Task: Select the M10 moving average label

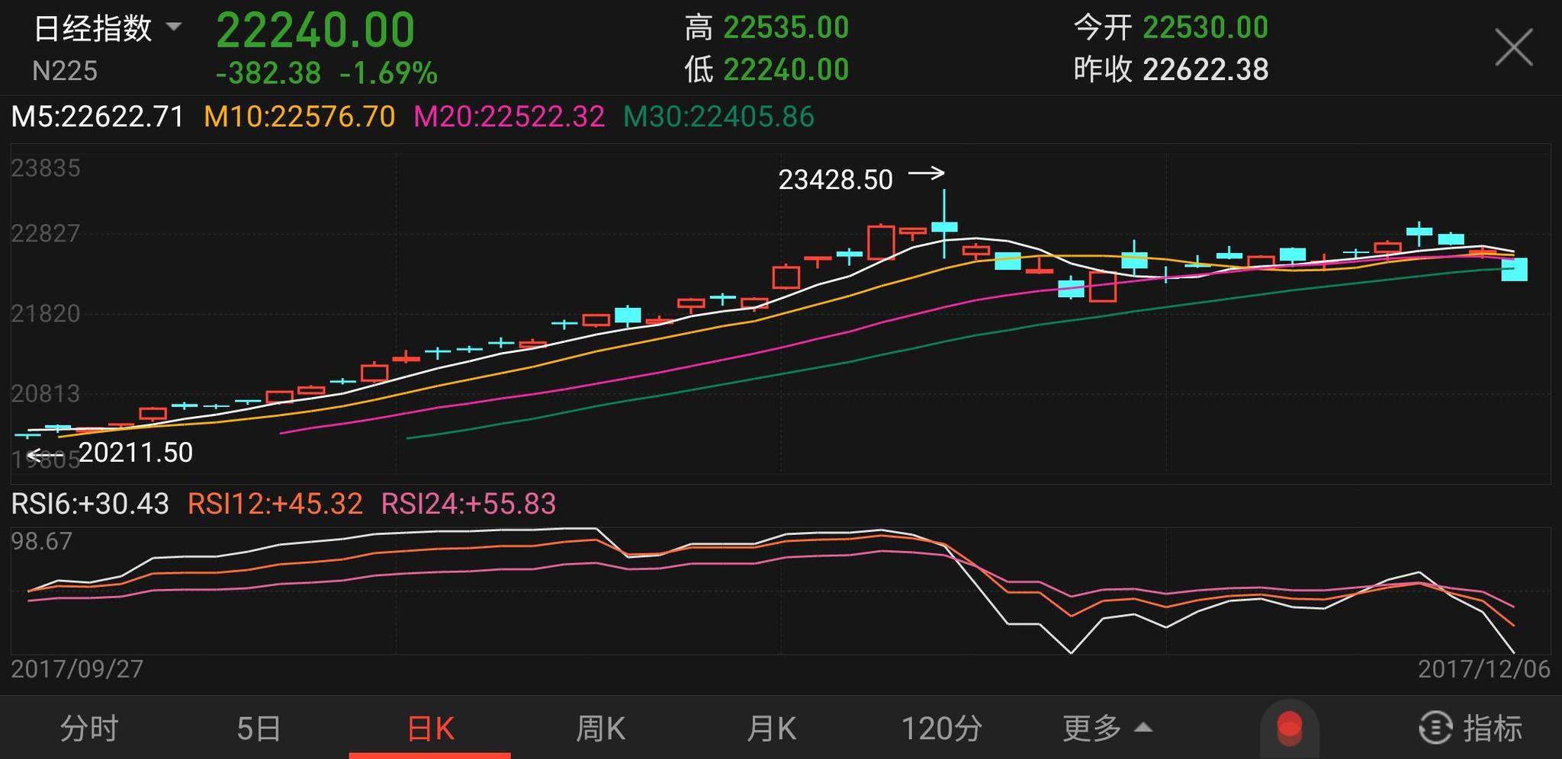Action: coord(299,117)
